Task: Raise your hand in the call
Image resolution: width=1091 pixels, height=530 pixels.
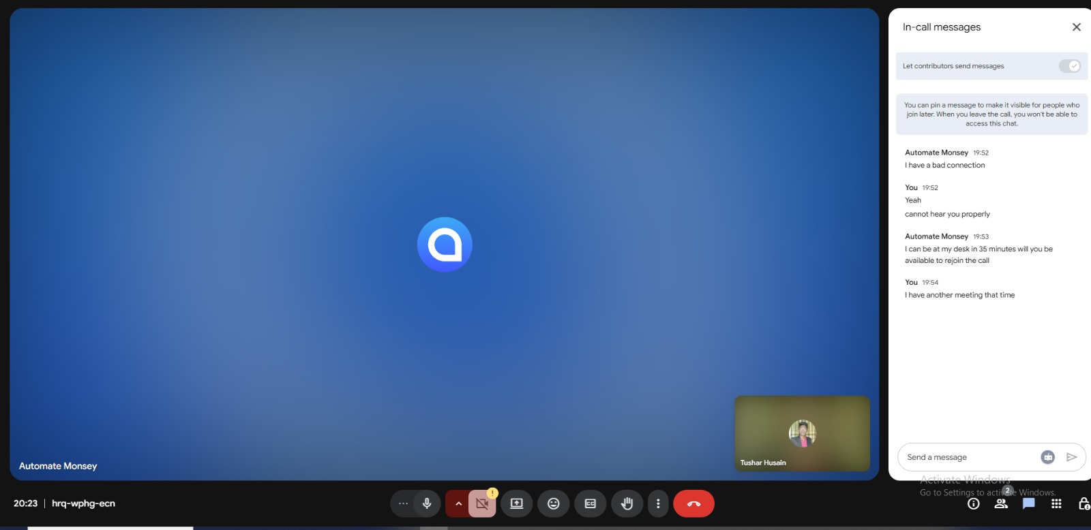Action: [x=627, y=503]
